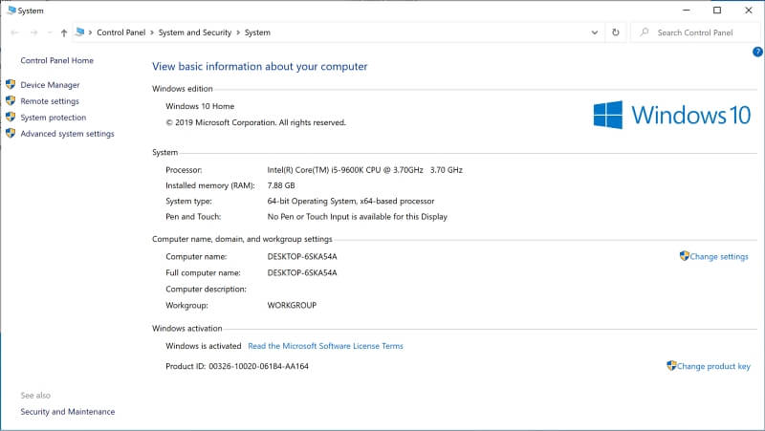Click computer name value DESKTOP-6SKA54A
The width and height of the screenshot is (765, 431).
click(302, 256)
